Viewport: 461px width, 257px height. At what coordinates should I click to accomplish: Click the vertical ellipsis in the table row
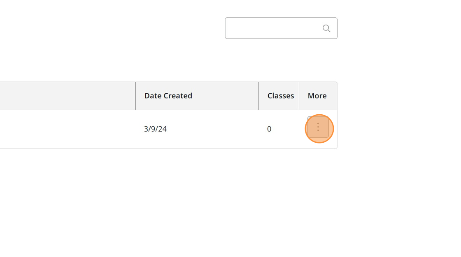coord(318,127)
